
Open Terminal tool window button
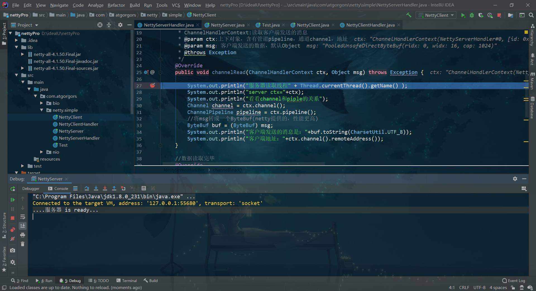(127, 281)
